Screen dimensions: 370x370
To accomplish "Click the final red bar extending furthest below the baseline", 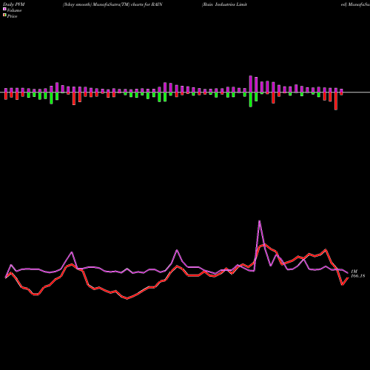I will pos(336,101).
